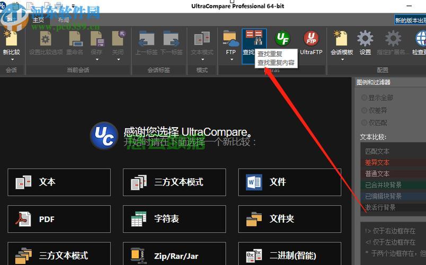426x265 pixels.
Task: Select the Differences only (仅差异) radio button
Action: point(364,110)
